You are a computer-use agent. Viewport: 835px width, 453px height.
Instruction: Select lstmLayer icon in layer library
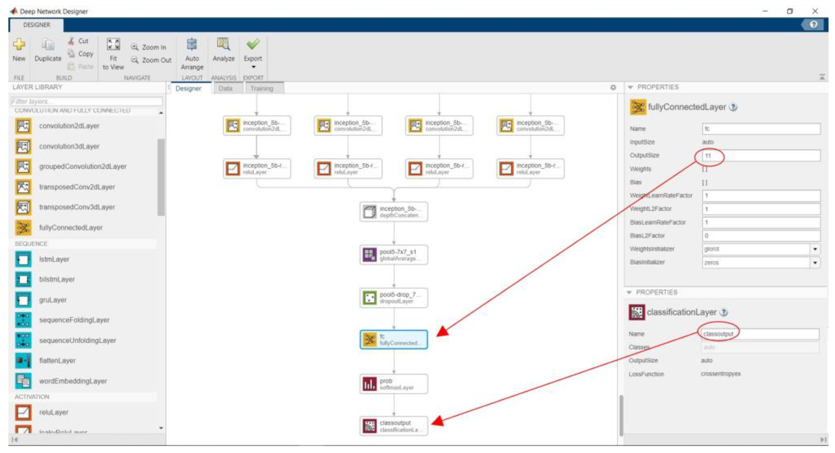[x=23, y=260]
